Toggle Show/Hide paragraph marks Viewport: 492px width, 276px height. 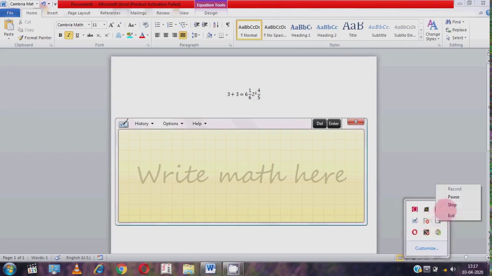pyautogui.click(x=228, y=25)
